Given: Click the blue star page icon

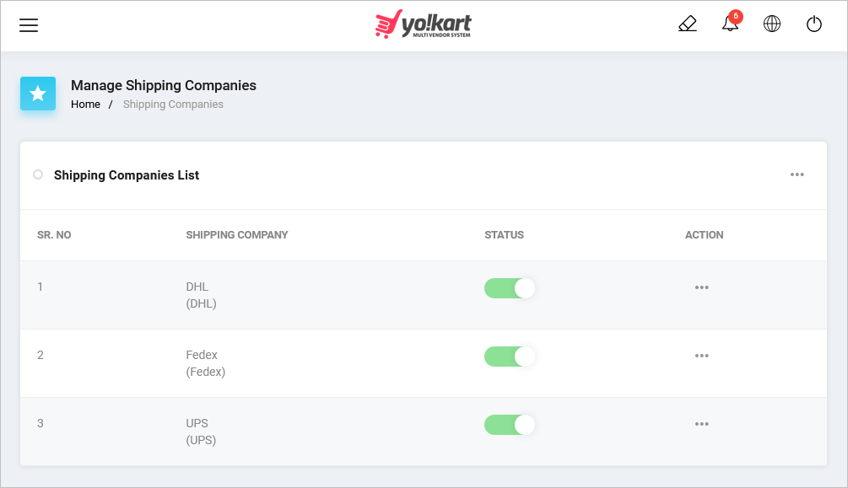Looking at the screenshot, I should tap(38, 94).
